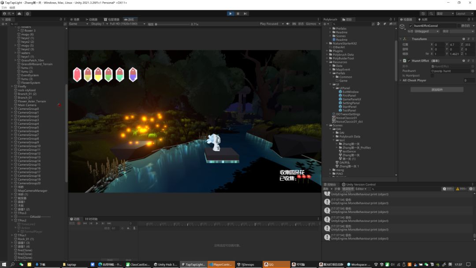The image size is (476, 268).
Task: Expand the All Cheak Player array
Action: click(401, 80)
